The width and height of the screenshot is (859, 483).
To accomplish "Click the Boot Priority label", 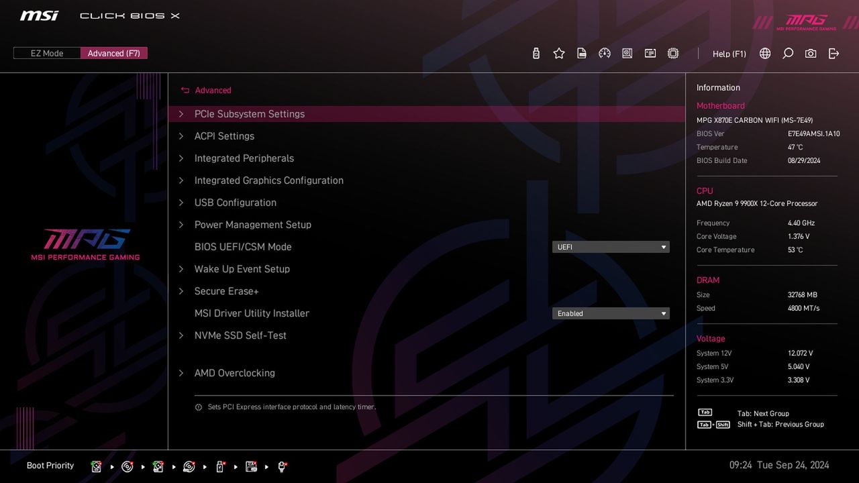I will 50,466.
